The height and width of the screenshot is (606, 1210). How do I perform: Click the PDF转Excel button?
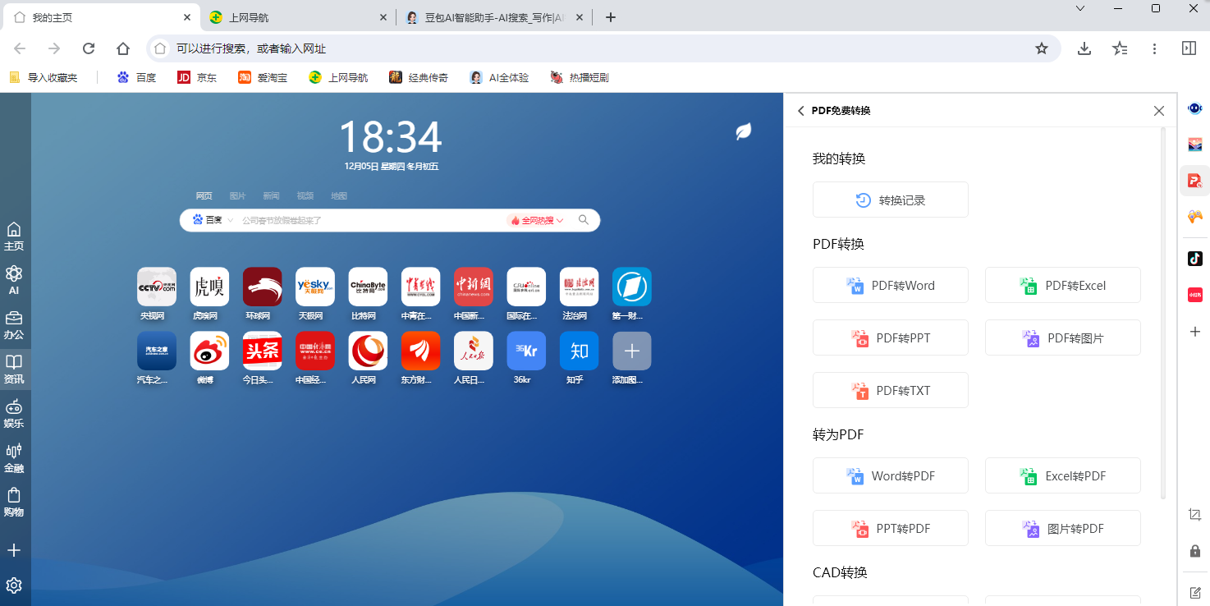[1063, 285]
